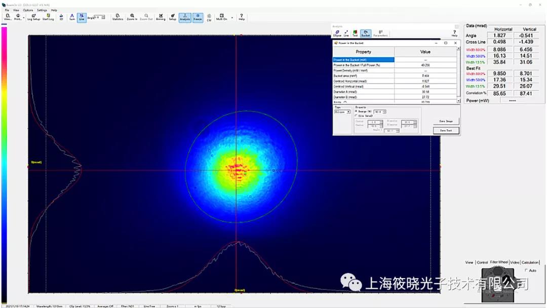Screen dimensions: 547x308
Task: Switch to the Calculation tab
Action: tap(530, 262)
